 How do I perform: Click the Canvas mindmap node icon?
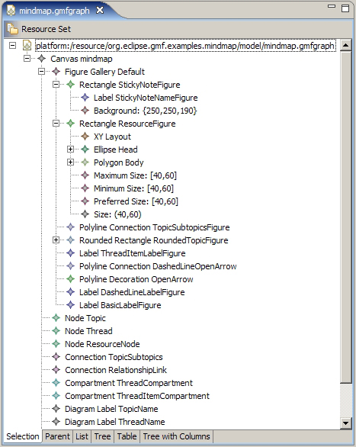click(x=42, y=59)
